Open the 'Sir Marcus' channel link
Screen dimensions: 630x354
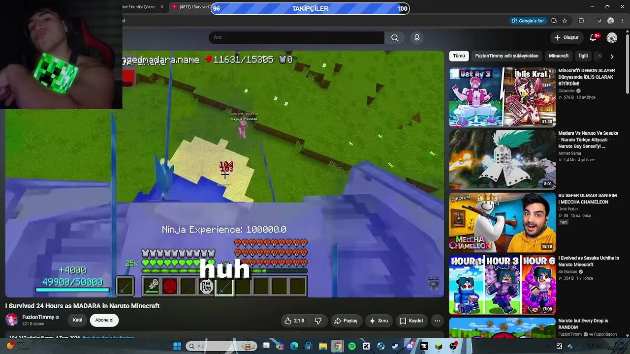[x=568, y=272]
